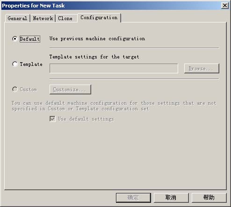Click the template settings path field

(x=114, y=68)
